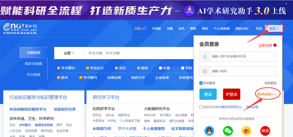Open the 主题 search field dropdown
Image resolution: width=293 pixels, height=137 pixels.
69,53
